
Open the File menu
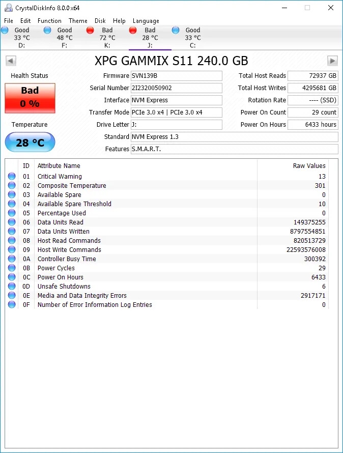9,21
